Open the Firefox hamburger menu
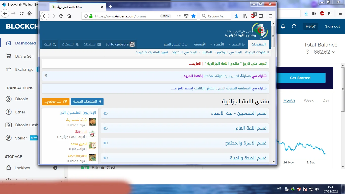Screen dimensions: 345x194 (x=271, y=16)
